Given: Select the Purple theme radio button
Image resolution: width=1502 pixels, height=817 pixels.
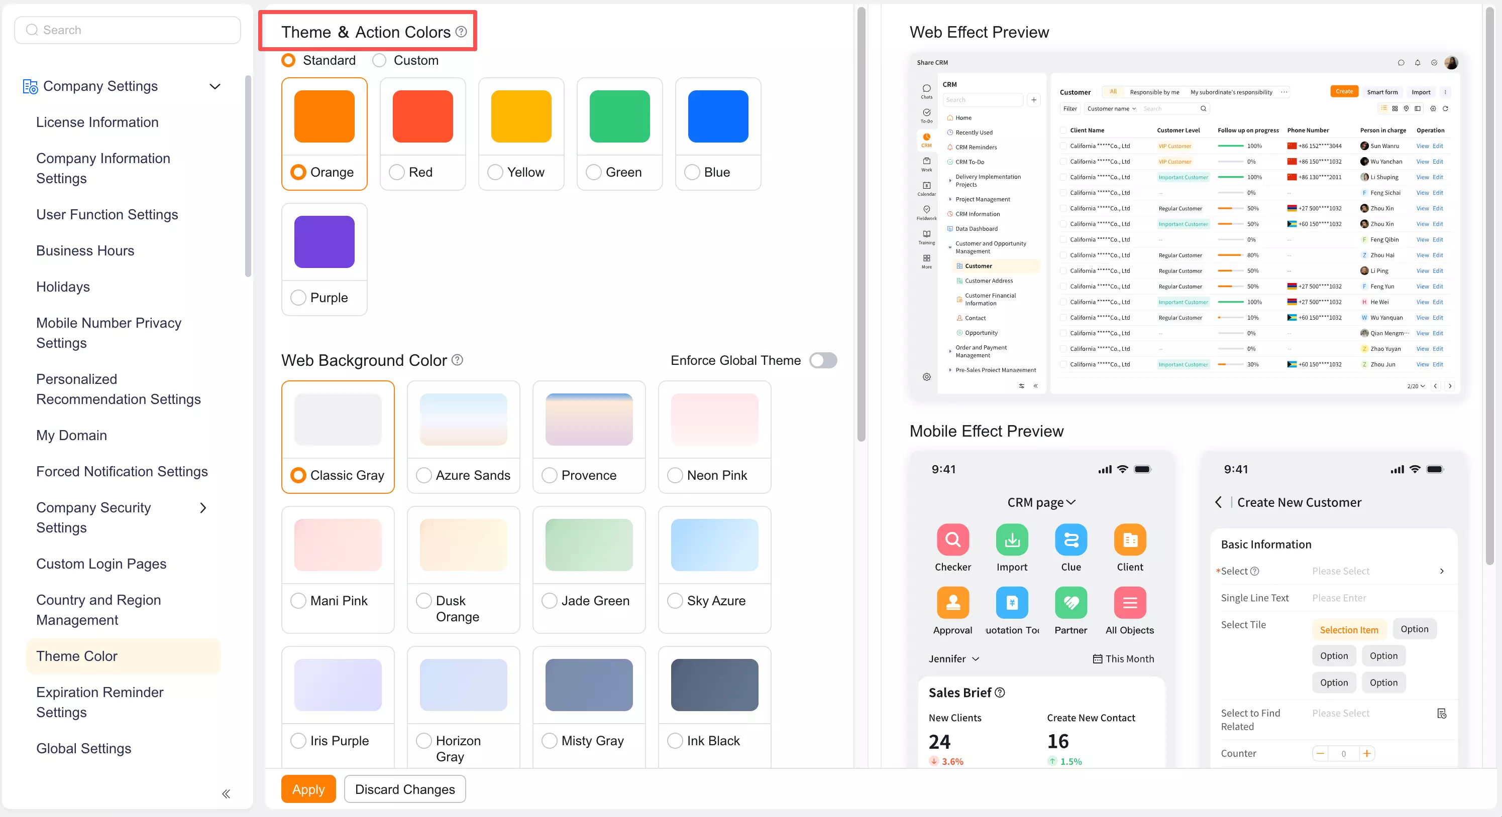Looking at the screenshot, I should (298, 298).
